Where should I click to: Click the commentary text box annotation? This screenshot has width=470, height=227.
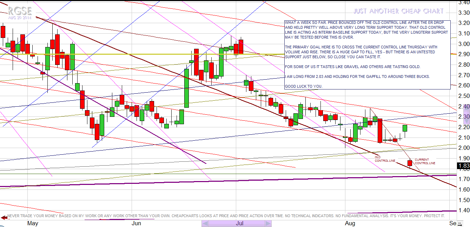coord(367,54)
